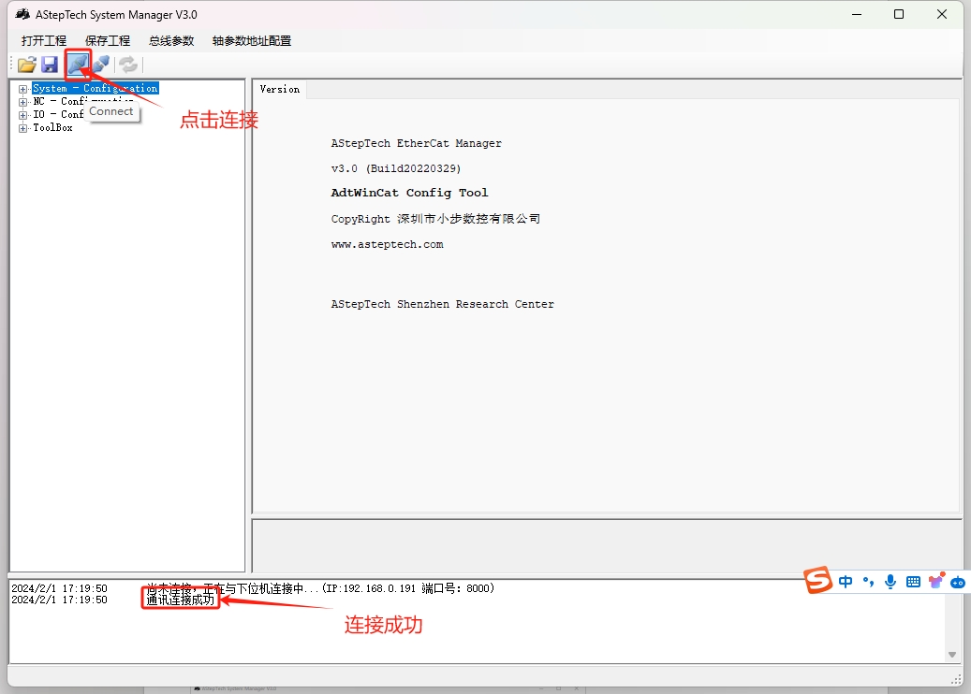The width and height of the screenshot is (971, 694).
Task: Click the microphone voice input icon
Action: pos(890,582)
